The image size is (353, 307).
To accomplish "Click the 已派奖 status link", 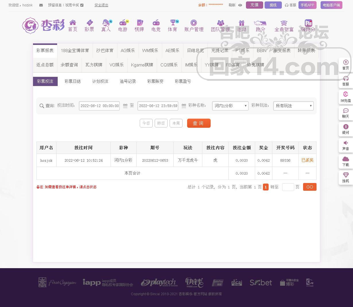I will pyautogui.click(x=307, y=160).
